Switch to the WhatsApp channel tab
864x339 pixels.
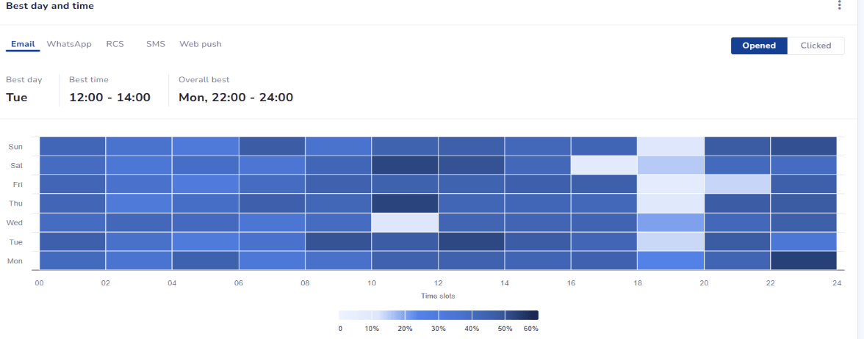pos(69,44)
